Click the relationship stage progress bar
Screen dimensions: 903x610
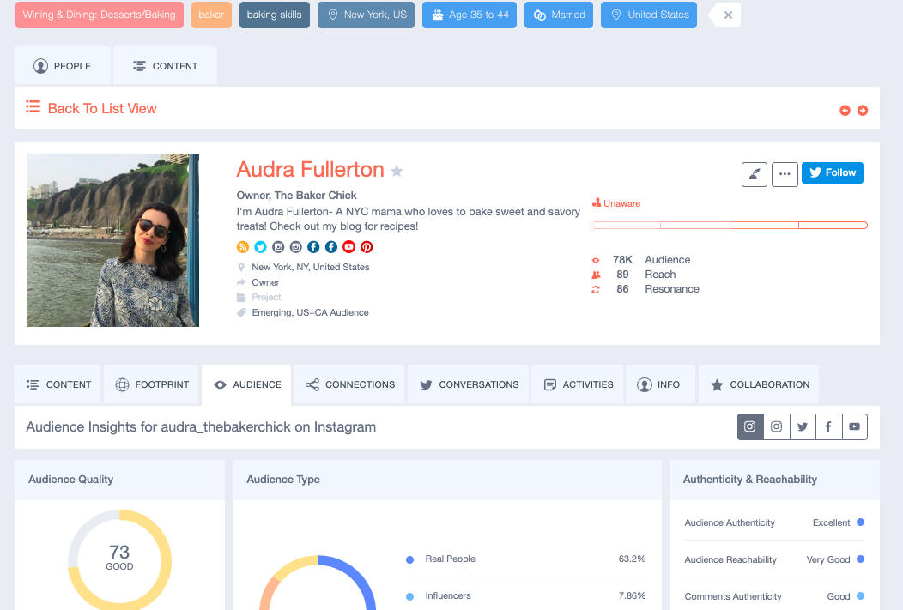tap(730, 225)
